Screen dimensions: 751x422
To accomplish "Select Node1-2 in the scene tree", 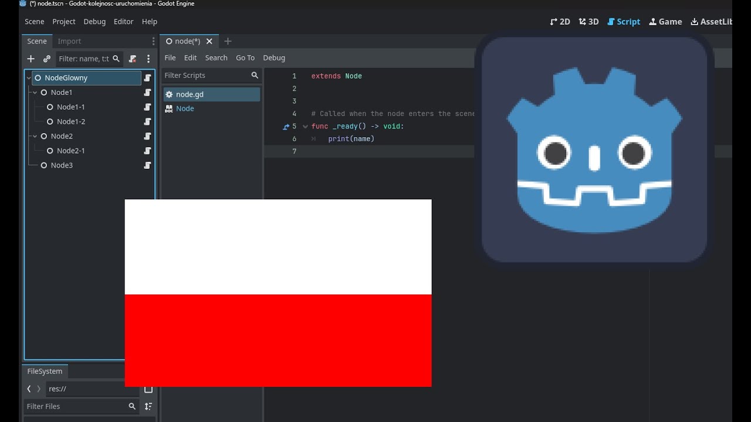I will tap(71, 122).
